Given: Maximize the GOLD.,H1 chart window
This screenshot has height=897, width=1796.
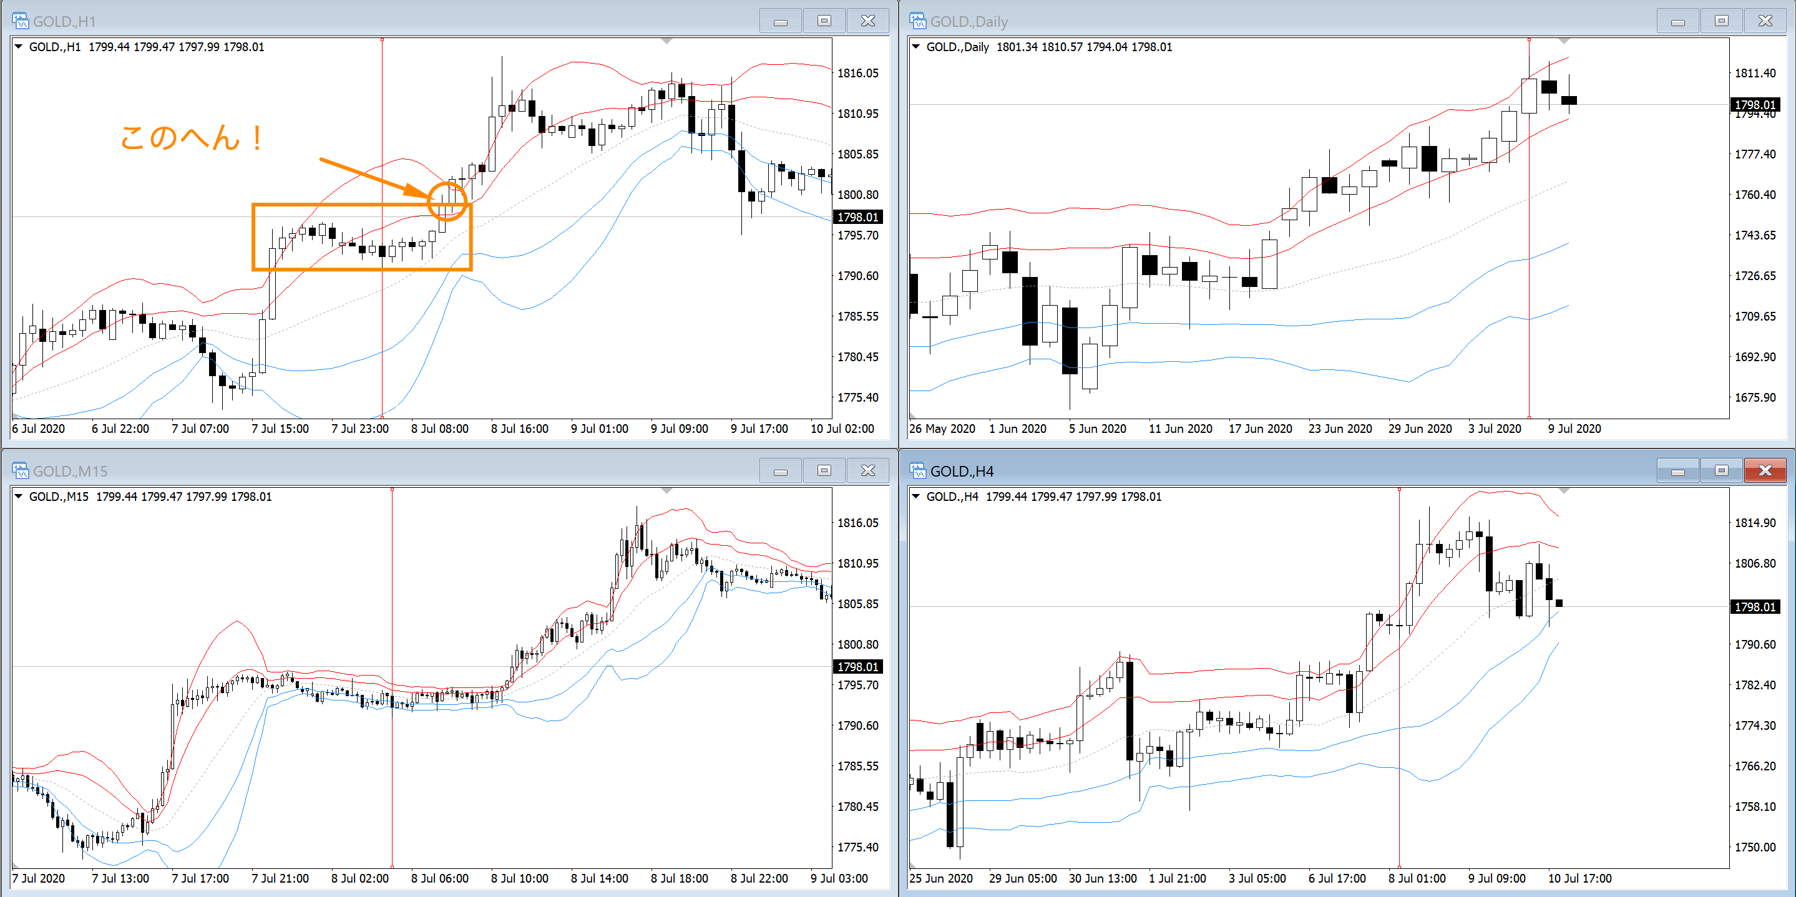Looking at the screenshot, I should (824, 21).
